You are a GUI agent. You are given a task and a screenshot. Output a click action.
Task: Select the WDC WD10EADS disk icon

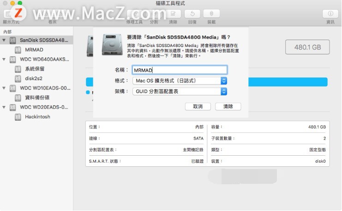point(13,88)
